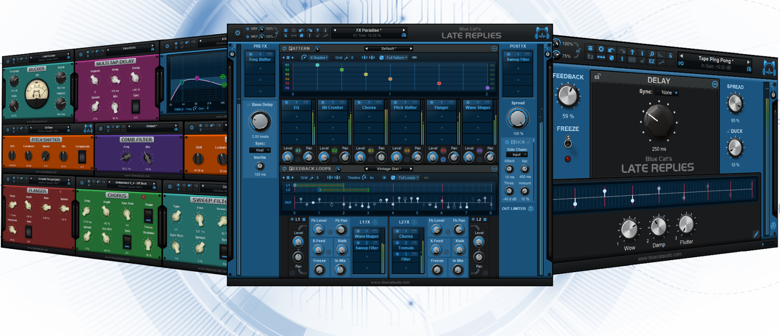Toggle the Feedback Loops power button

click(284, 169)
